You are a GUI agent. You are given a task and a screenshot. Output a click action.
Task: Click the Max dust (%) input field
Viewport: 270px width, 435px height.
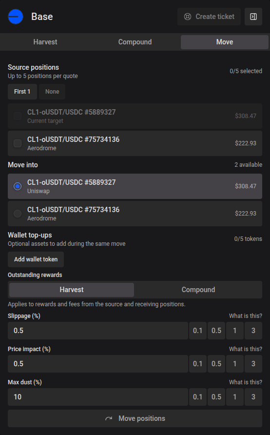98,397
